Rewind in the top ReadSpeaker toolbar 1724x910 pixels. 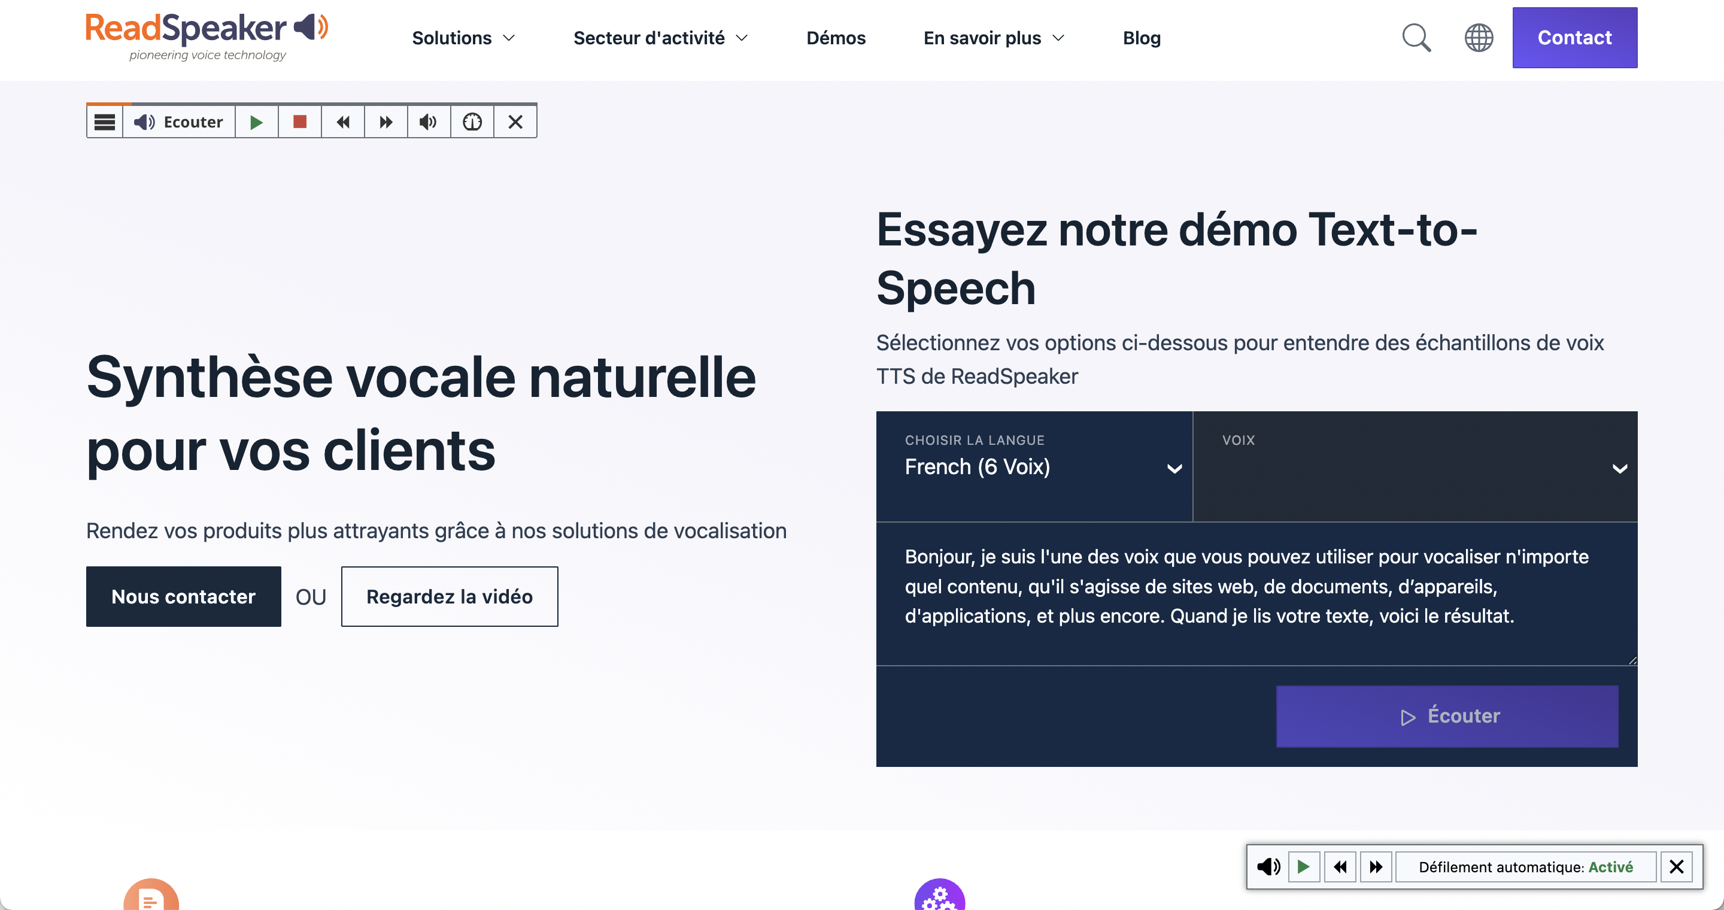(x=342, y=122)
